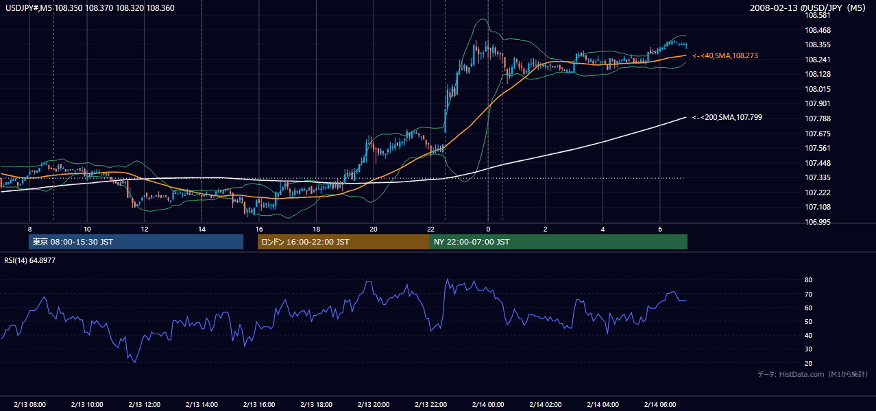Viewport: 876px width, 411px height.
Task: Click the bottom date label 2/13 12:00
Action: coord(144,405)
